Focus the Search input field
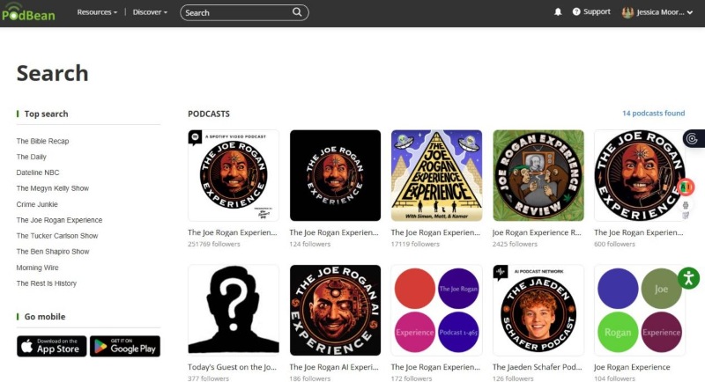705x382 pixels. click(236, 12)
